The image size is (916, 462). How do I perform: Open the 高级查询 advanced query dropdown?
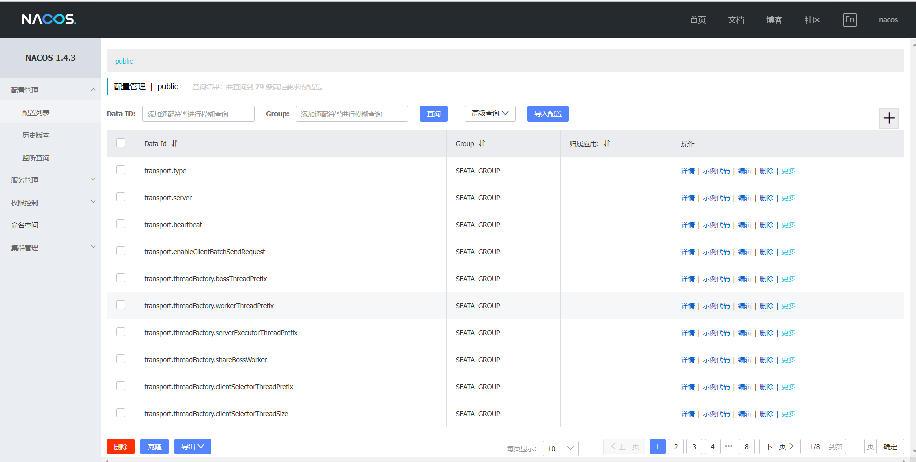(490, 114)
